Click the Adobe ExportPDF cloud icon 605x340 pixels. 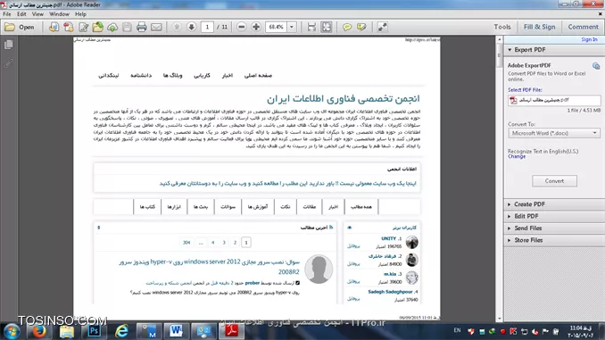[x=596, y=66]
